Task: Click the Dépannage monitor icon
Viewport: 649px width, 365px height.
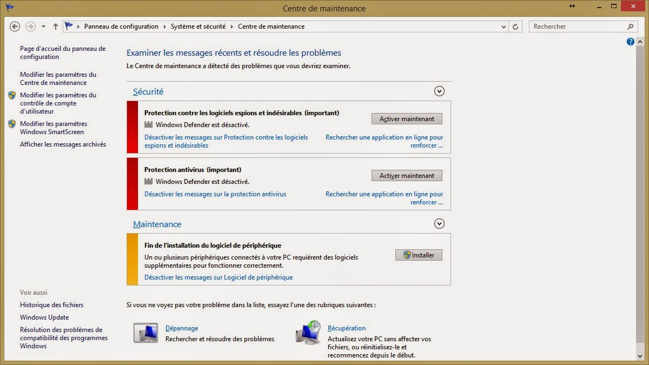Action: point(145,332)
